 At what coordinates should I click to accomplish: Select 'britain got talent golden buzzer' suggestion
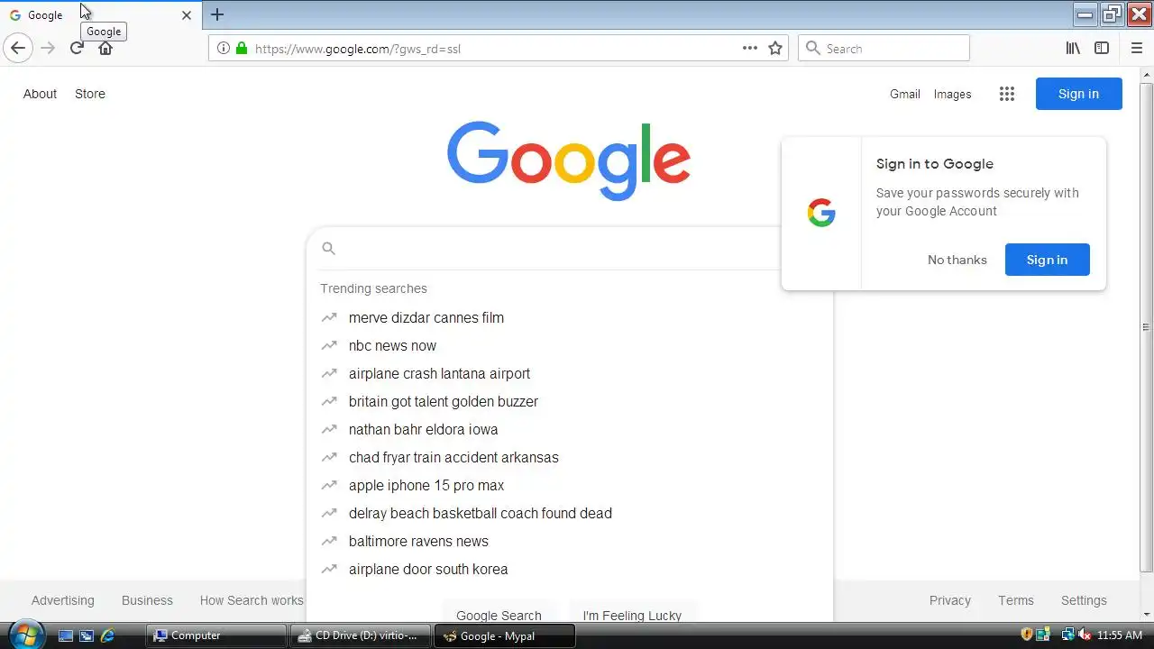click(569, 401)
